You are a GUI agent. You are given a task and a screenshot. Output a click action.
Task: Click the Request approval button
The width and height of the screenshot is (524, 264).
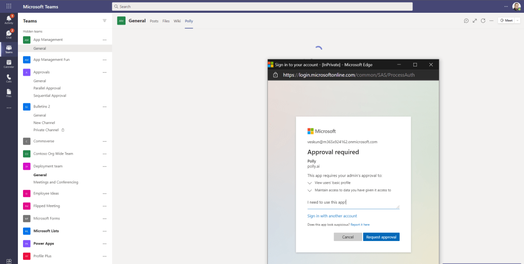click(381, 237)
